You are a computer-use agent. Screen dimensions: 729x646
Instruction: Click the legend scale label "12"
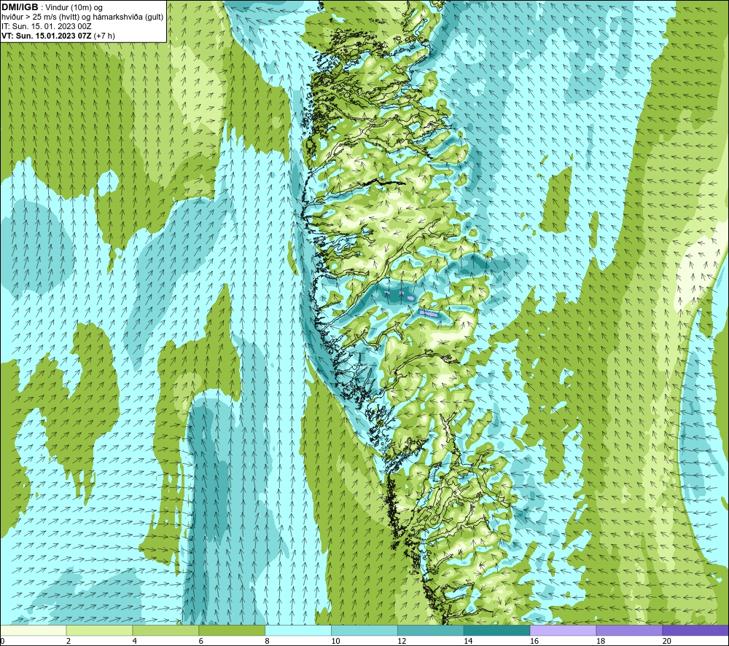(402, 641)
